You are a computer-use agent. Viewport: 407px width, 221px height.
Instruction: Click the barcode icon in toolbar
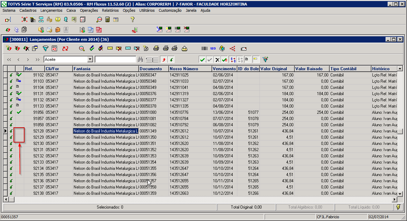click(x=205, y=48)
